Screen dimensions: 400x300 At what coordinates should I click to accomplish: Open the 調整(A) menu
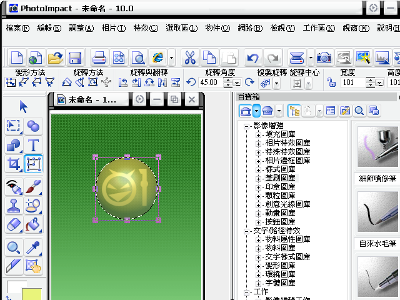pos(81,27)
